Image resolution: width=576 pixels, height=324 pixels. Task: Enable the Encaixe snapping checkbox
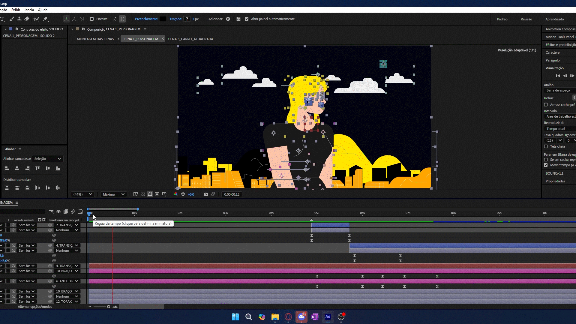coord(92,19)
